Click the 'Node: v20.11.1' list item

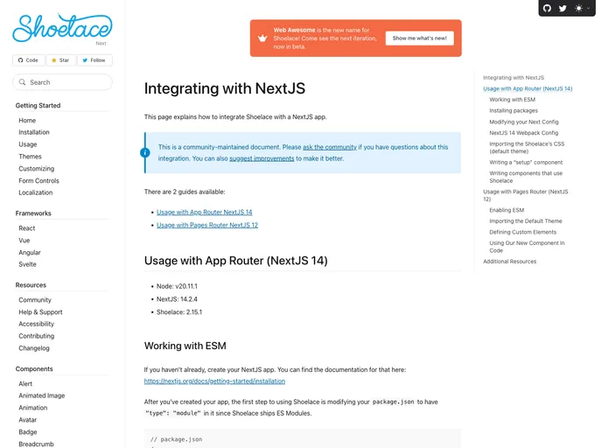tap(177, 286)
